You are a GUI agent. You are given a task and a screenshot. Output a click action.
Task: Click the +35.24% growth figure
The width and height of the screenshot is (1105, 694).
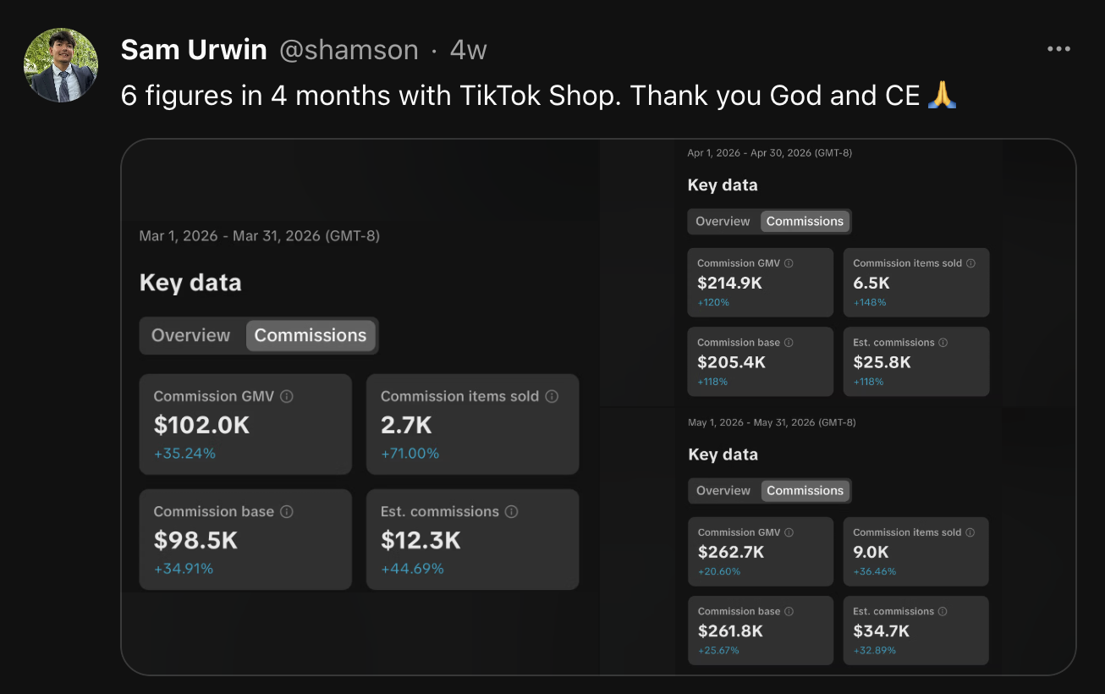coord(184,454)
